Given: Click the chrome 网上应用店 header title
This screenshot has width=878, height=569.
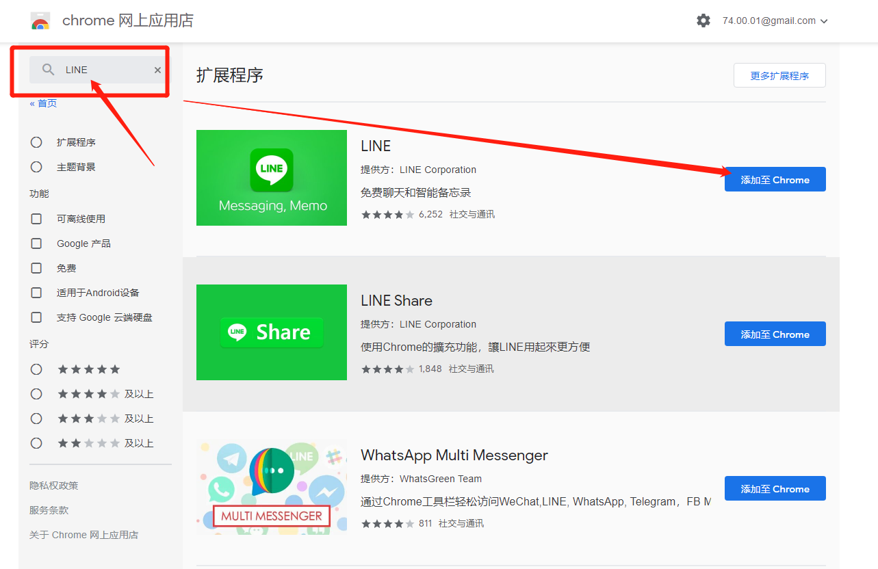Looking at the screenshot, I should [128, 21].
